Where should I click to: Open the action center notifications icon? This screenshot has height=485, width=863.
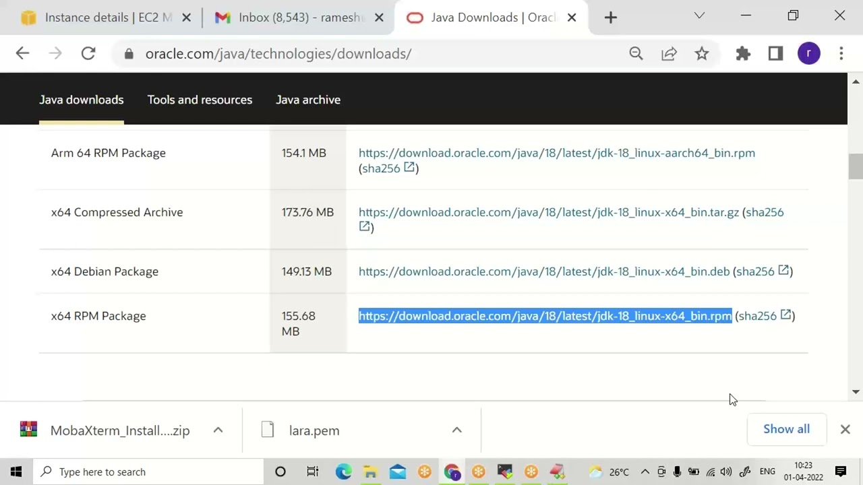pos(841,472)
